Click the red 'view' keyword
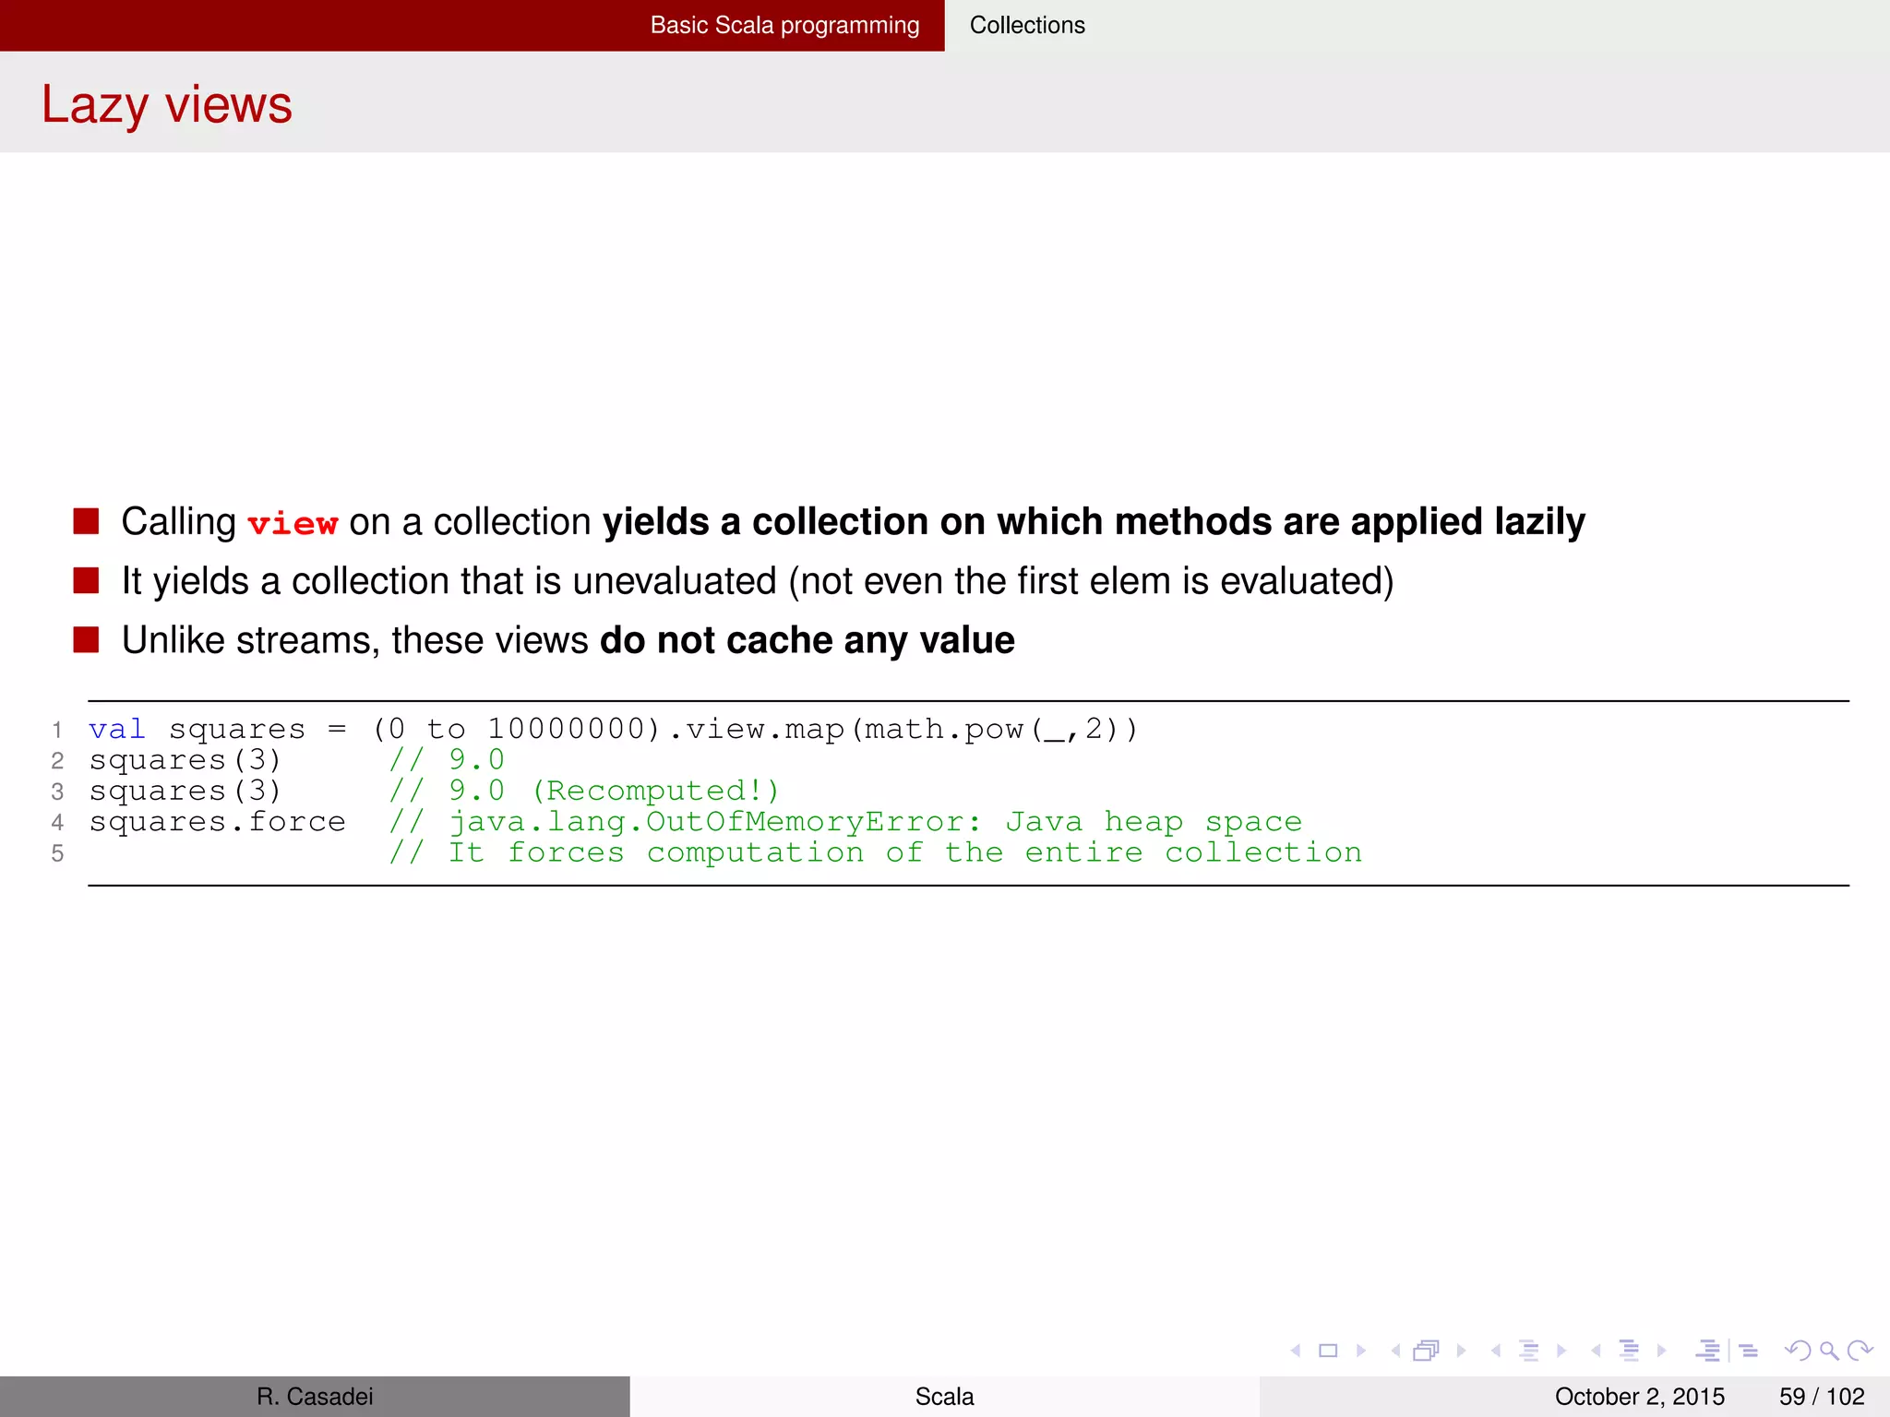 coord(293,524)
